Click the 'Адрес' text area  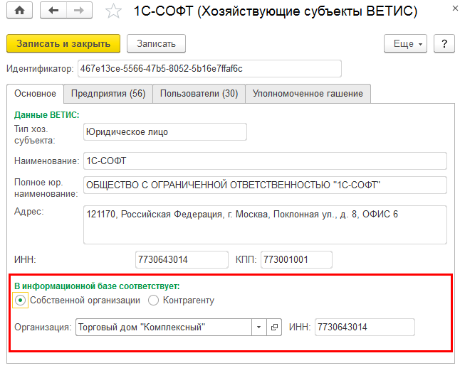point(265,224)
